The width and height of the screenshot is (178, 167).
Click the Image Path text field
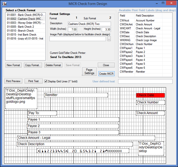pyautogui.click(x=78, y=39)
